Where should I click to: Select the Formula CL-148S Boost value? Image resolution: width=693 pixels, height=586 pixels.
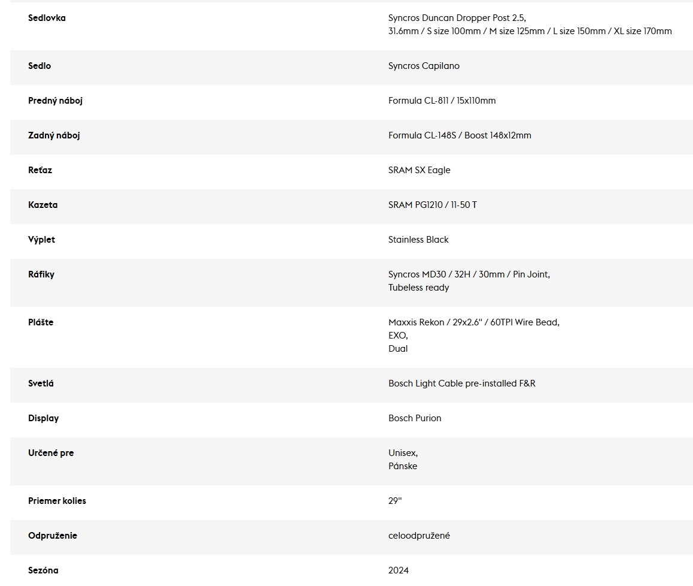(x=460, y=135)
